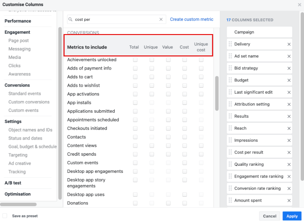Tick Total for Achievements unlocked
The height and width of the screenshot is (222, 304).
pos(135,59)
